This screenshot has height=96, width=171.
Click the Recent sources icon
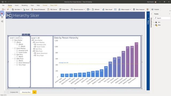72,10
